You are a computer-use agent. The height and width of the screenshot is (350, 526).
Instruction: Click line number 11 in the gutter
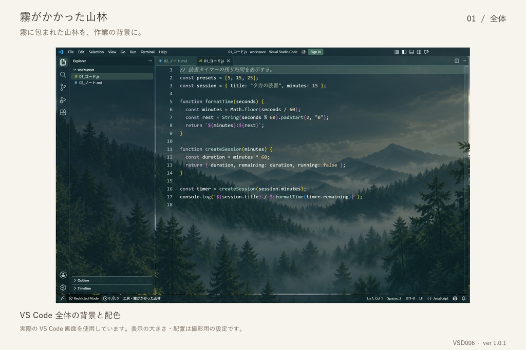(x=170, y=149)
